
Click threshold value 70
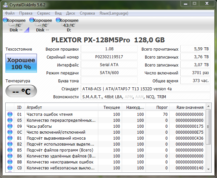165,114
